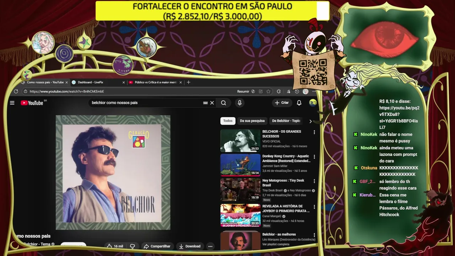
Task: Click Canal MangaQ channel name
Action: [x=272, y=216]
